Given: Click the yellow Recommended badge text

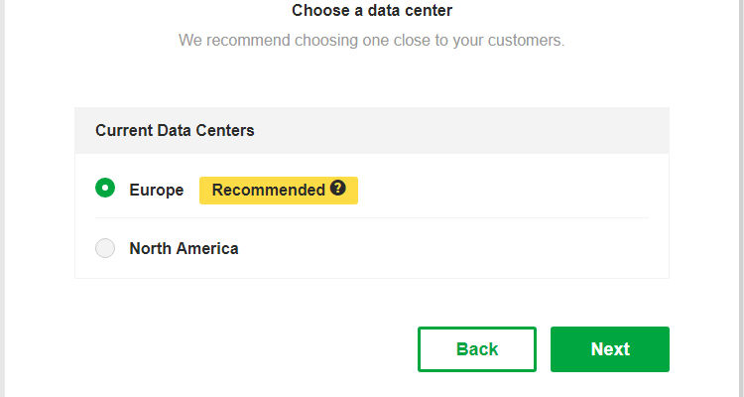Looking at the screenshot, I should 268,190.
